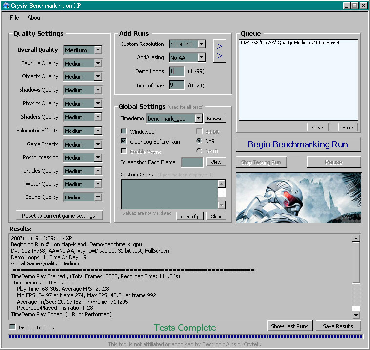
Task: Select the DX9 radio button
Action: point(199,141)
